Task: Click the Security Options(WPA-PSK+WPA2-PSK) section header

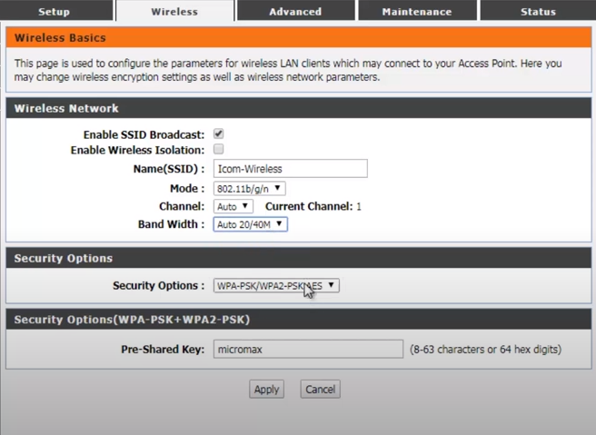Action: pos(132,320)
